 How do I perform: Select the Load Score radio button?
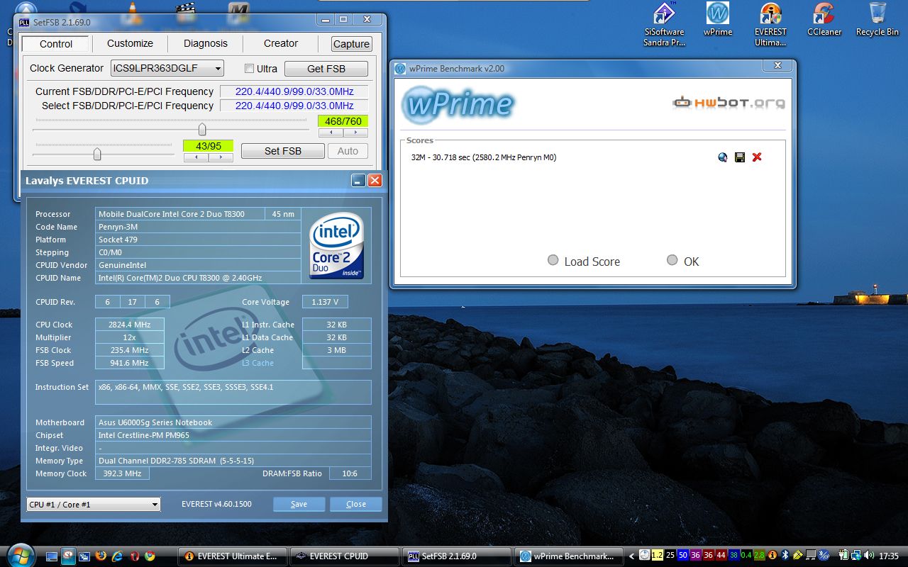553,260
